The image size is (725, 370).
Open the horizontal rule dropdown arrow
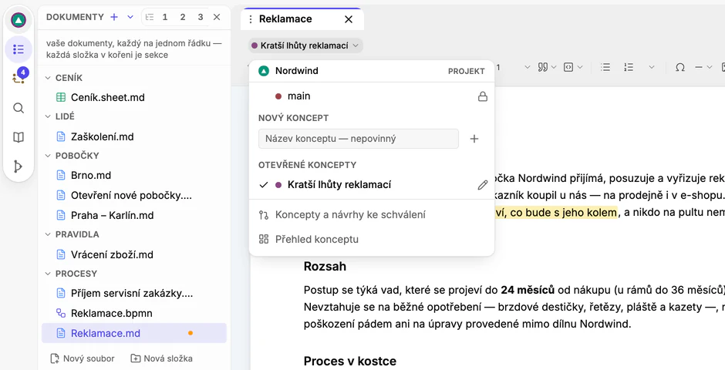pos(710,67)
